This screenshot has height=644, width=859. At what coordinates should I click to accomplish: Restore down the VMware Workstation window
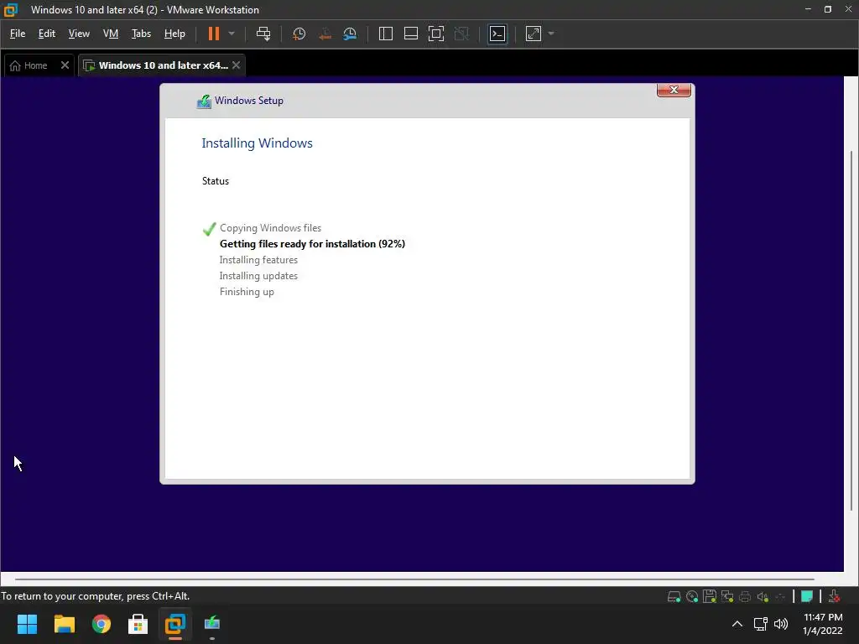828,9
